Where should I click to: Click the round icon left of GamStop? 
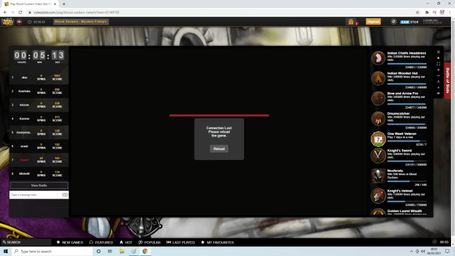pos(394,22)
